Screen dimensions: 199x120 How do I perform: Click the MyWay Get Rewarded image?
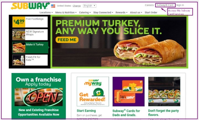(x=93, y=92)
